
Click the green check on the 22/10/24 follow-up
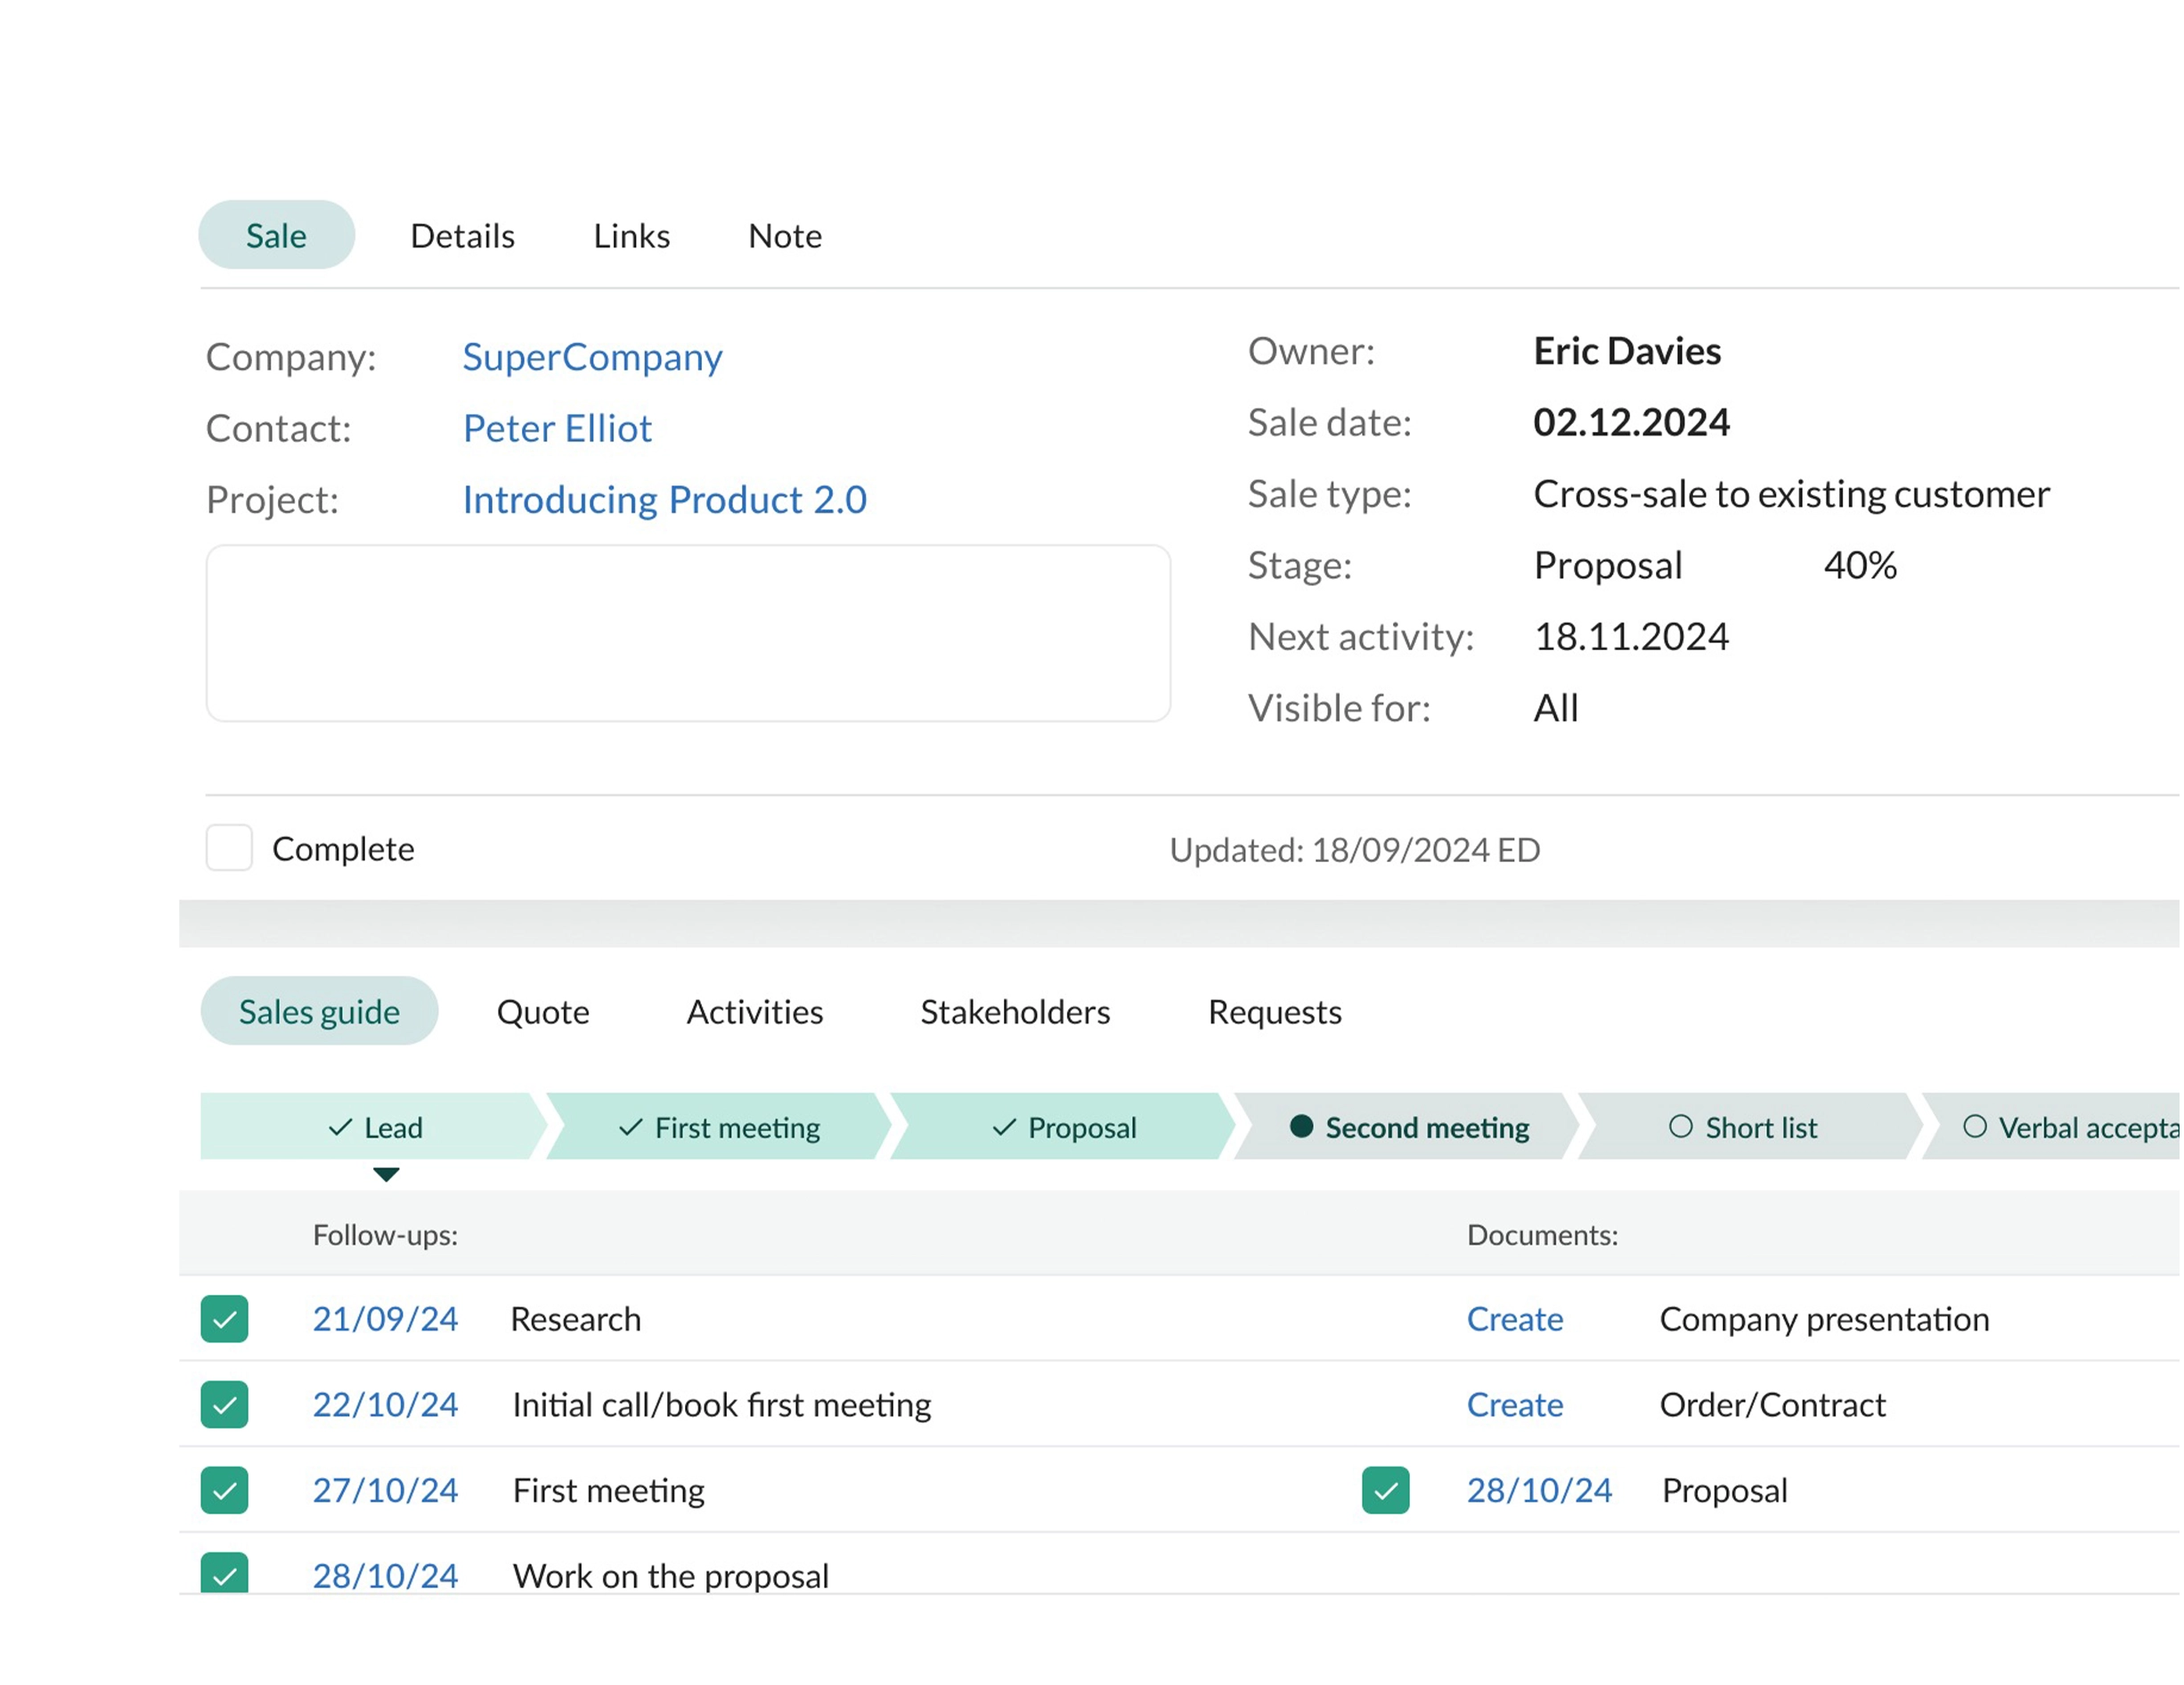(224, 1405)
